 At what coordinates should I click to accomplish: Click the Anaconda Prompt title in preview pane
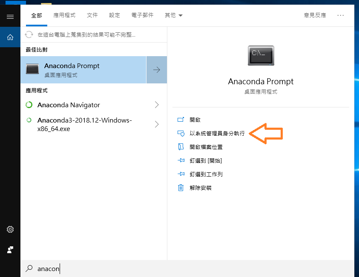click(x=261, y=81)
